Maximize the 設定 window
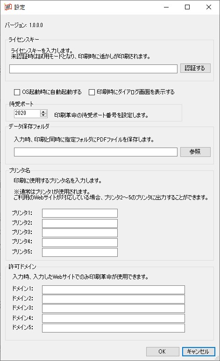Viewport: 220px width, 361px height. pos(187,7)
